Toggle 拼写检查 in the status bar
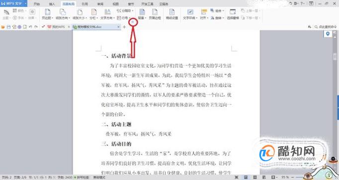 coord(82,178)
